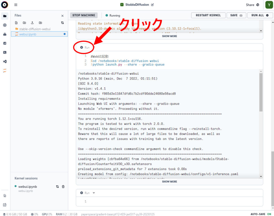Image resolution: width=274 pixels, height=216 pixels.
Task: Click the STOP MACHINE button
Action: click(84, 15)
